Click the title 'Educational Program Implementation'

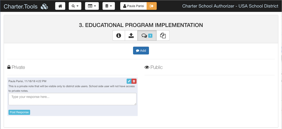coord(141,25)
